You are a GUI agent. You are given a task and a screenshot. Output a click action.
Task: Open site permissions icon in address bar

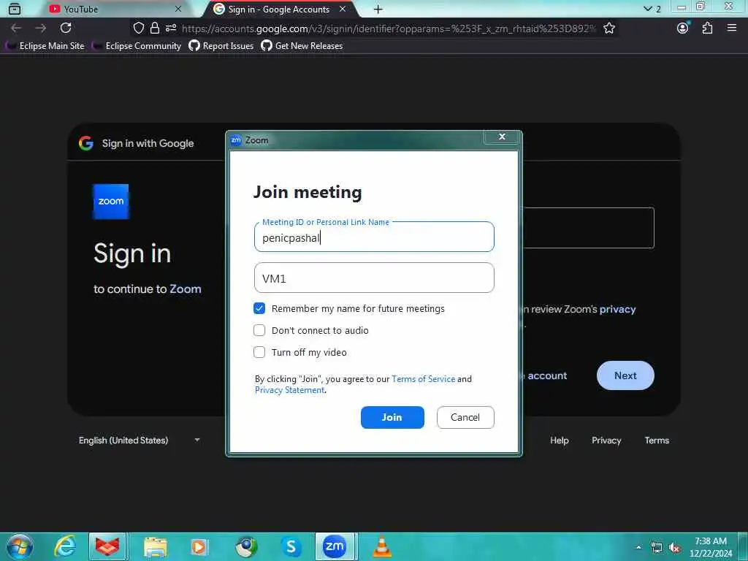[171, 28]
